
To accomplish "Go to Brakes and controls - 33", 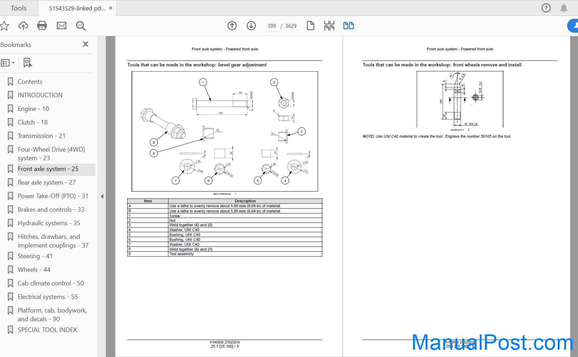I will tap(51, 210).
